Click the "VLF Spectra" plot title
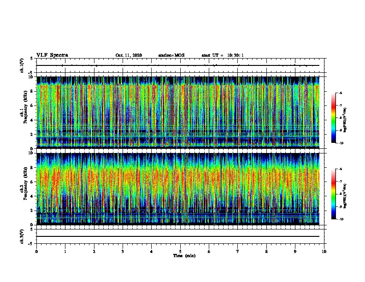This screenshot has width=365, height=282. pyautogui.click(x=53, y=55)
